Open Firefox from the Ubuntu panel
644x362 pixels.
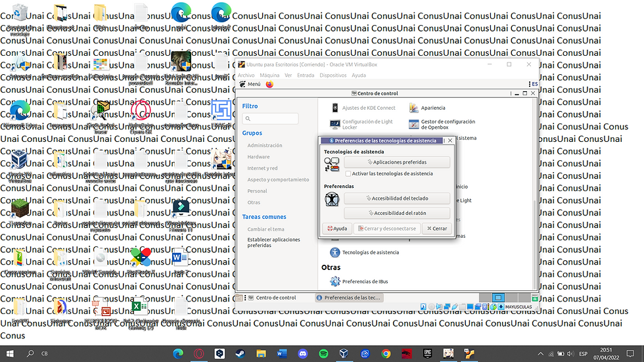(269, 84)
